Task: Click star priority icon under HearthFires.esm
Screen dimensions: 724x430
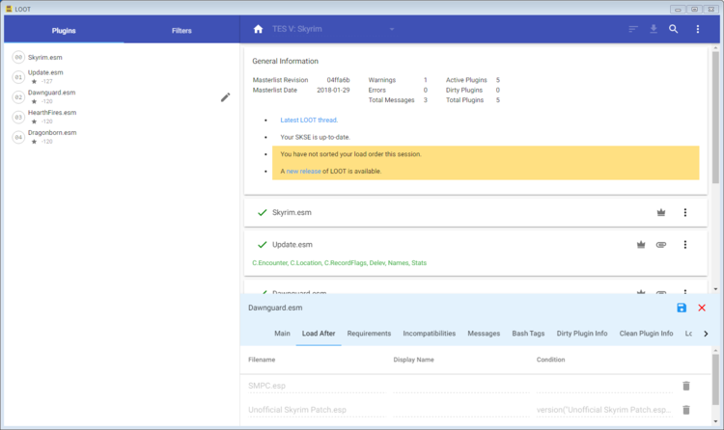Action: tap(34, 121)
